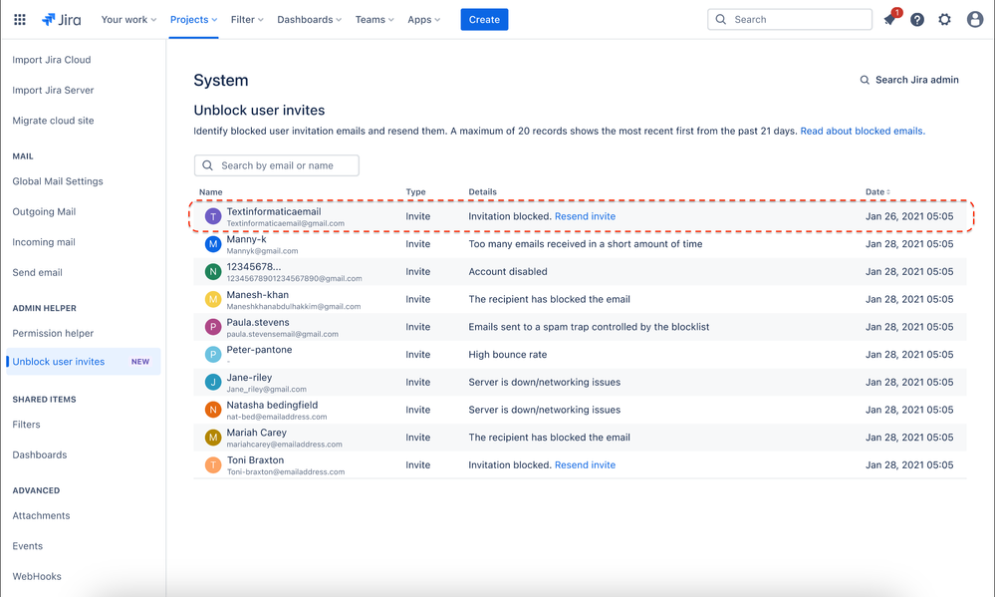Expand the Teams menu
The height and width of the screenshot is (597, 995).
(374, 20)
